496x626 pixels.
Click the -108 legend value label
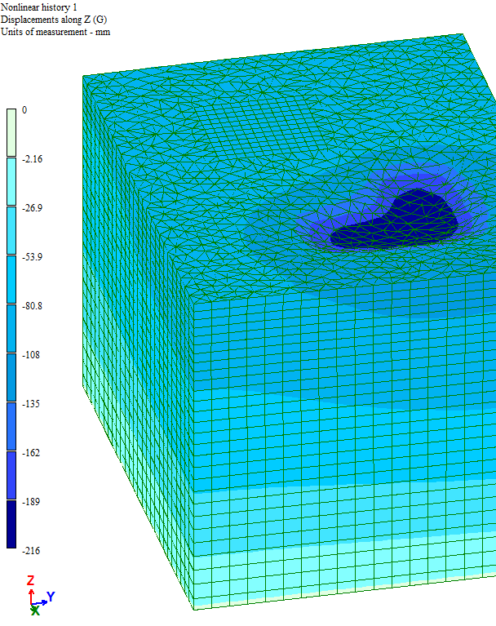(31, 355)
